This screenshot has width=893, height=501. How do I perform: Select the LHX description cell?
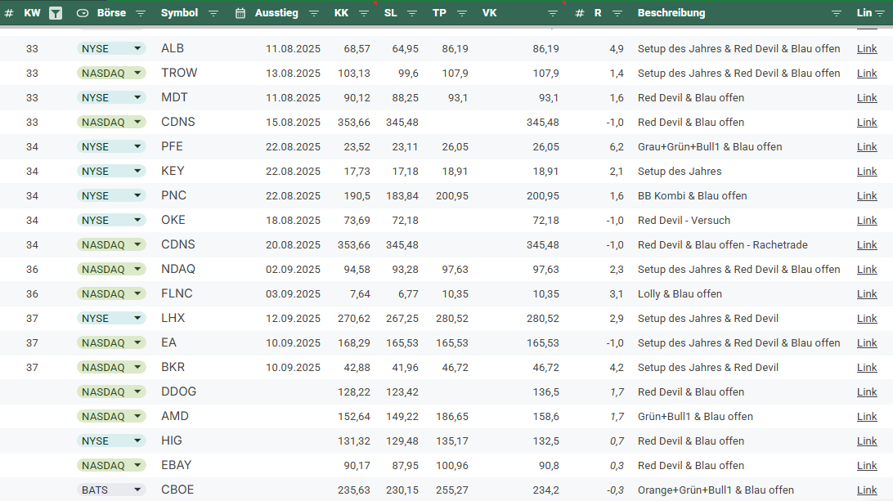[x=707, y=319]
